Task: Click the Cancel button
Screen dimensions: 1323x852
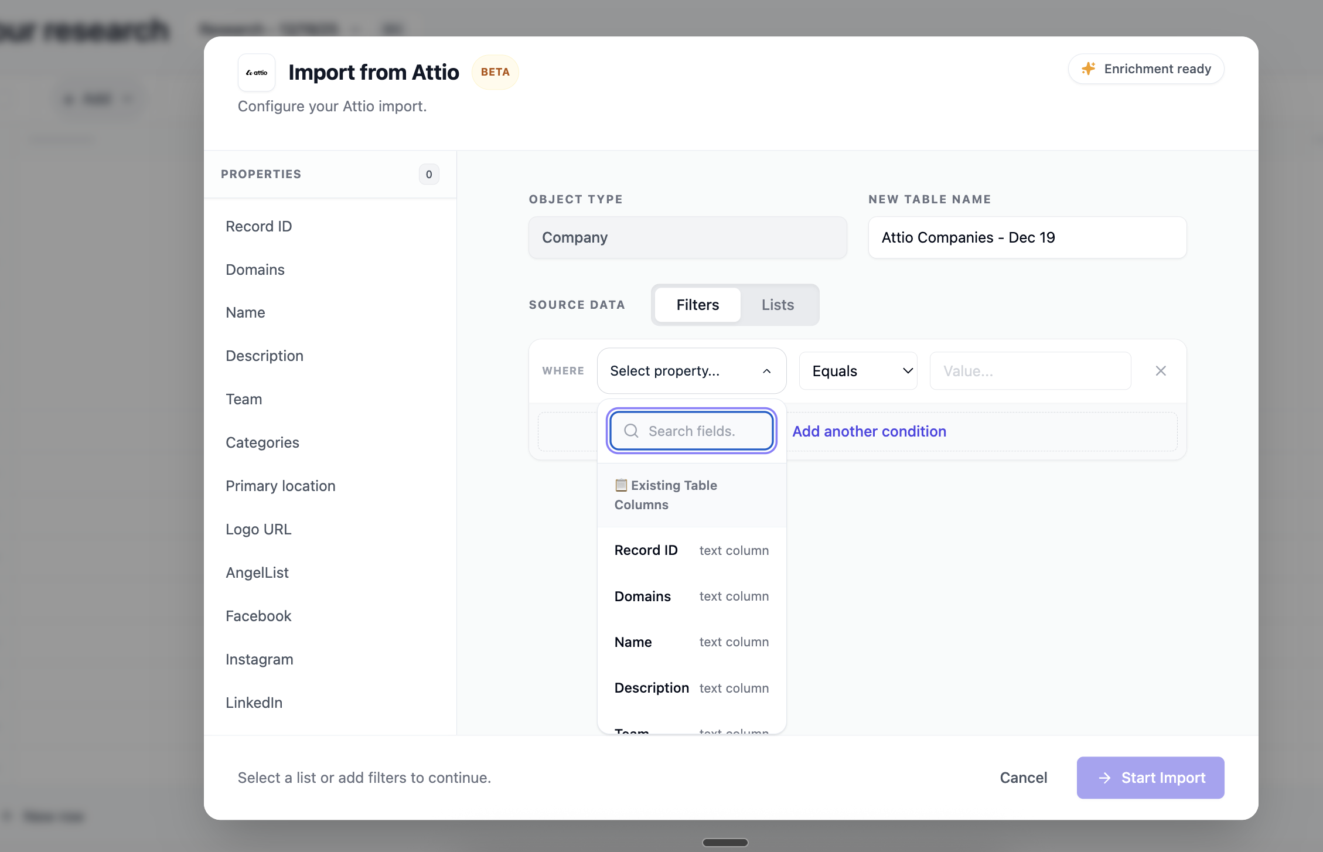Action: (x=1023, y=778)
